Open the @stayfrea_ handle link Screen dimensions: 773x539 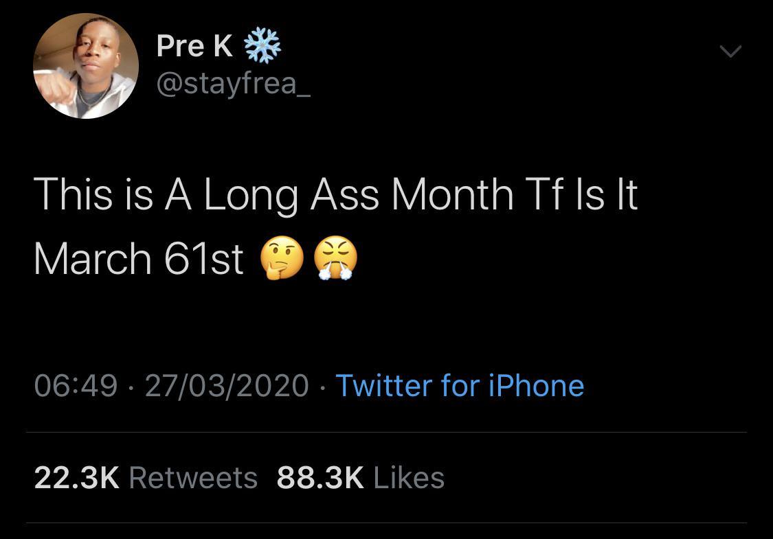point(234,83)
